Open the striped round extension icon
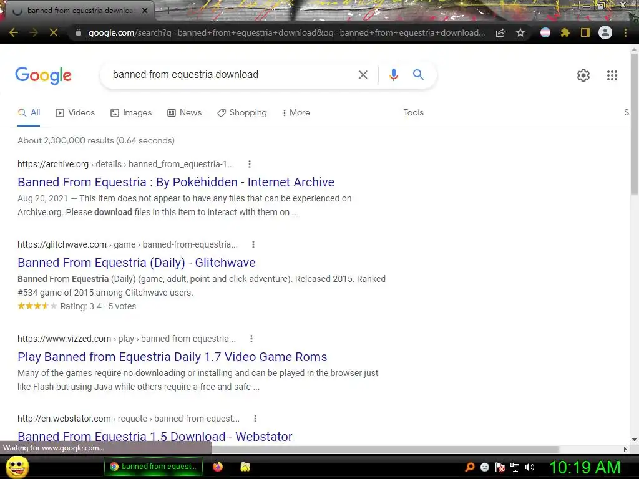The width and height of the screenshot is (639, 479). 545,32
